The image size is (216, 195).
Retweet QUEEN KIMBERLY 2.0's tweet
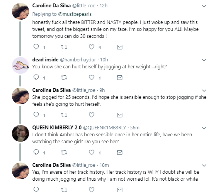(64, 153)
